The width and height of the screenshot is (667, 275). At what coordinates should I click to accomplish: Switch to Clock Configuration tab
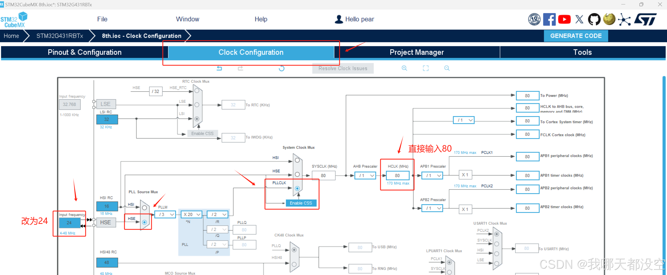(x=251, y=52)
